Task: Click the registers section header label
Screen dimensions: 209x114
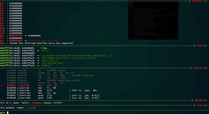Action: [197, 1]
